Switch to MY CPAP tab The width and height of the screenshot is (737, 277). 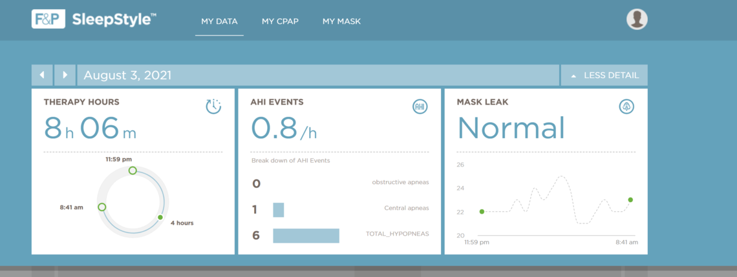[x=280, y=21]
